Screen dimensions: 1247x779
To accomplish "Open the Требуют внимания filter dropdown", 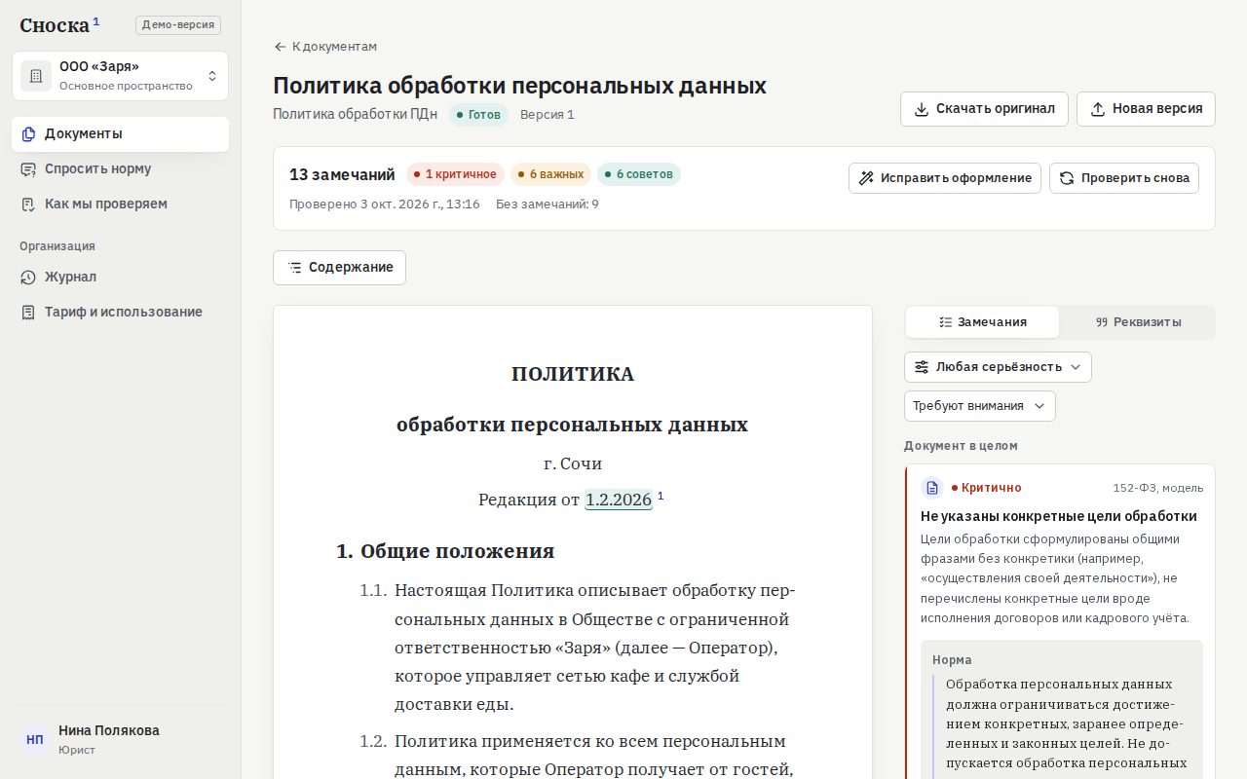I will click(x=979, y=406).
